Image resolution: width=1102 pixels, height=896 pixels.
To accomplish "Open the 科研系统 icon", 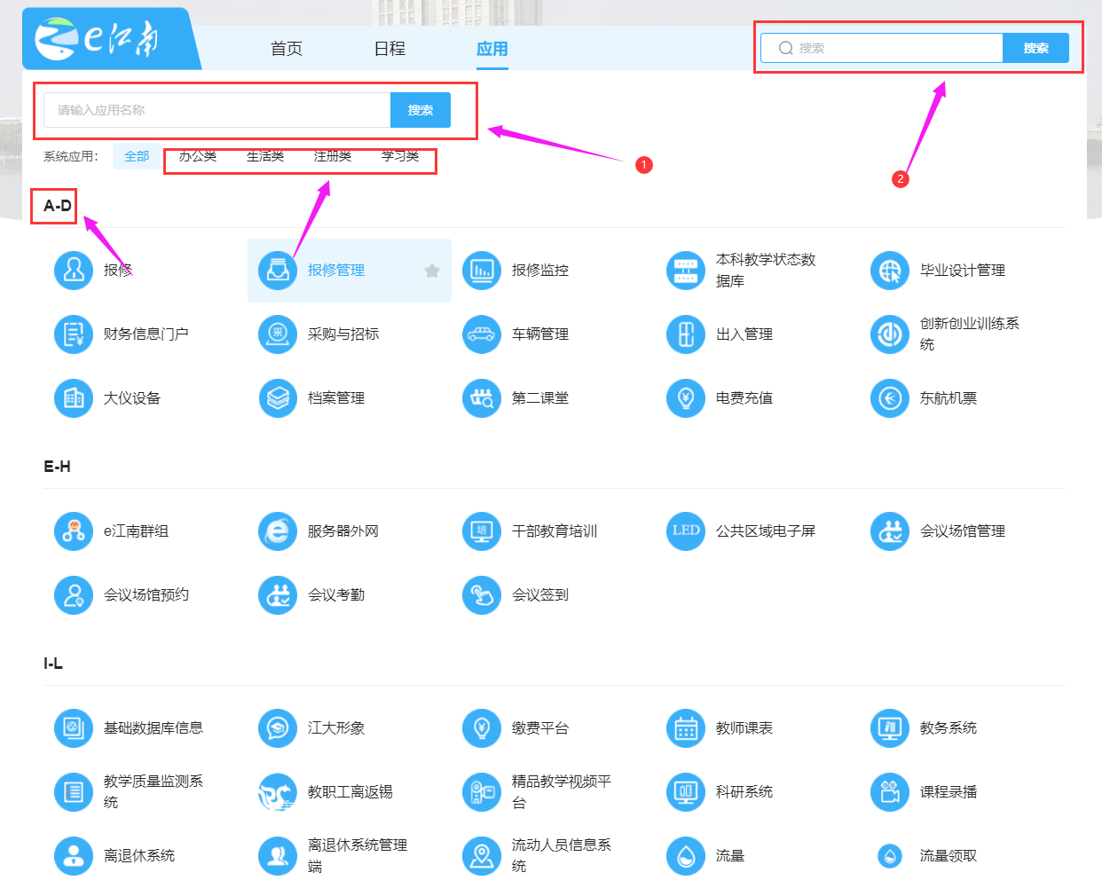I will tap(686, 791).
